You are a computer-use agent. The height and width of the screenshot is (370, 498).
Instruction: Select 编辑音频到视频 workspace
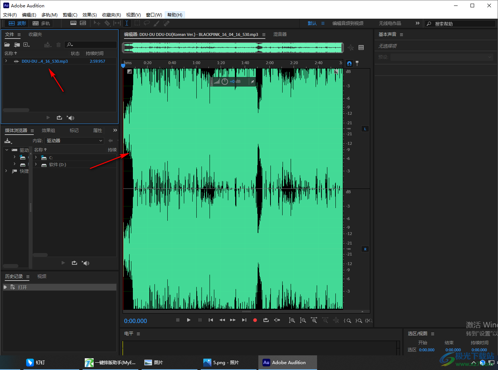[x=348, y=23]
